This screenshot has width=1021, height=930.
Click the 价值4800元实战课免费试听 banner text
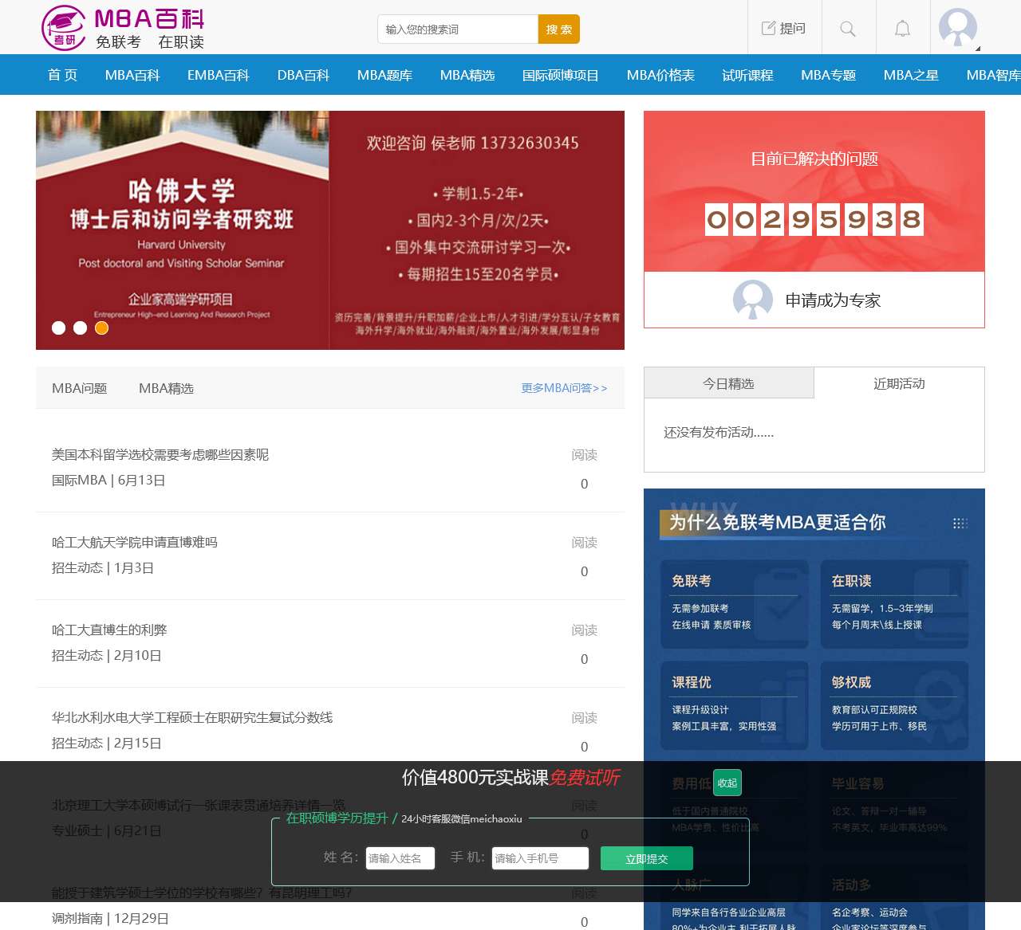tap(510, 778)
